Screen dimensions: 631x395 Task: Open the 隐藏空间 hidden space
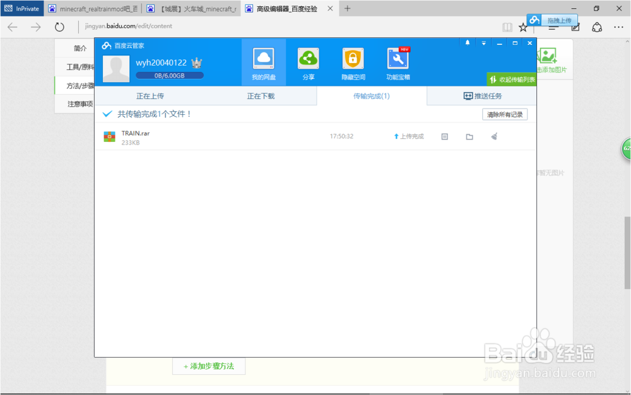353,62
